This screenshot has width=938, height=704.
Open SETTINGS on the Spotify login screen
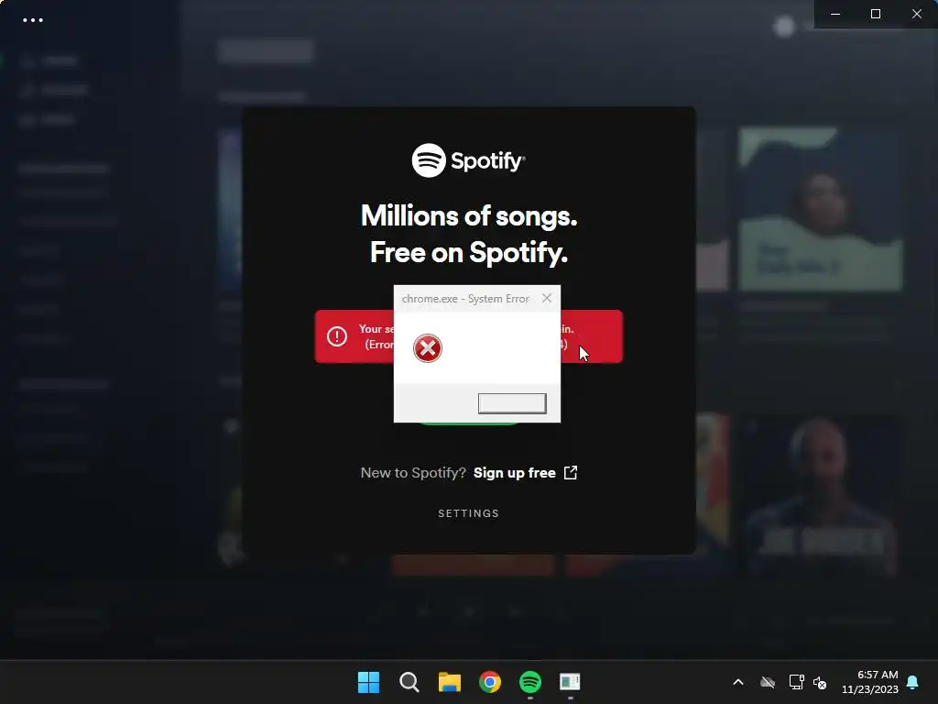pyautogui.click(x=468, y=513)
